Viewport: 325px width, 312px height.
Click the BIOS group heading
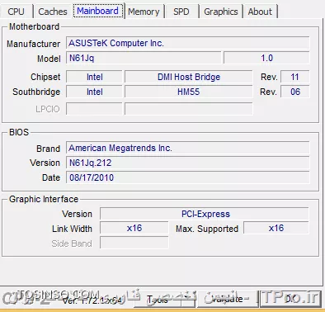pos(19,132)
